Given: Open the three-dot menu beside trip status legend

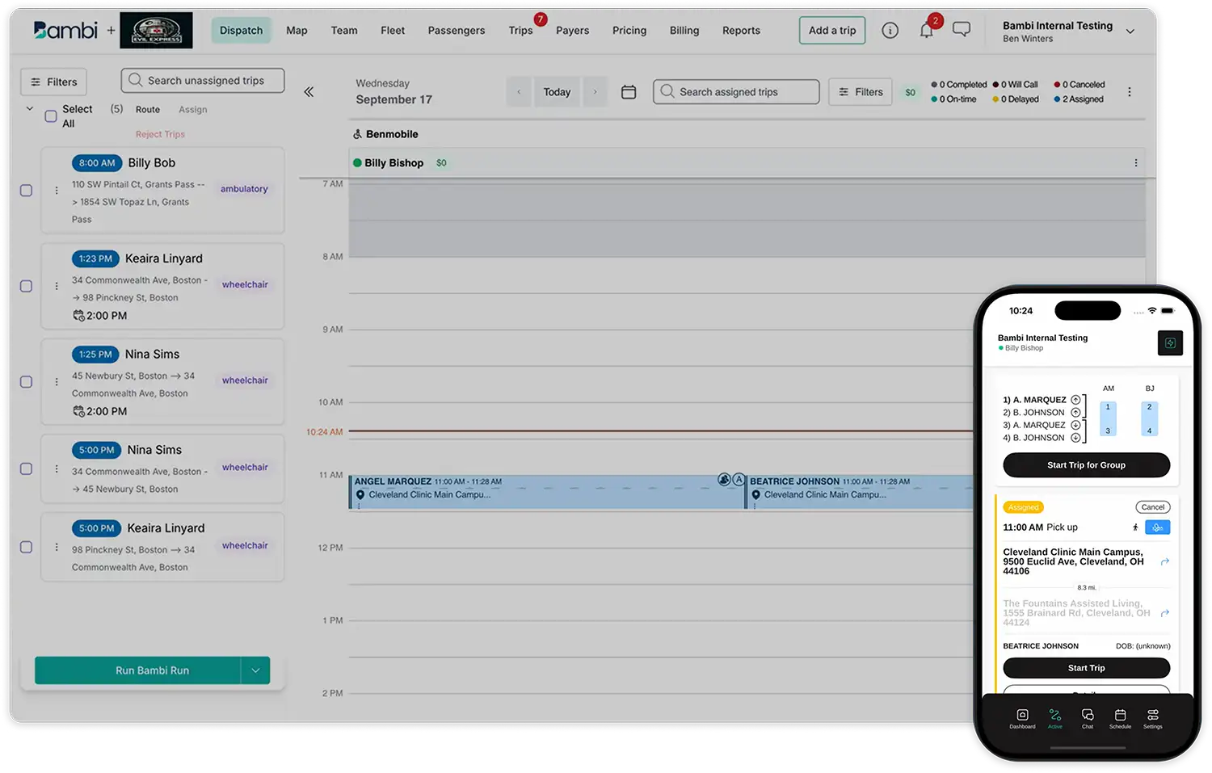Looking at the screenshot, I should tap(1130, 92).
